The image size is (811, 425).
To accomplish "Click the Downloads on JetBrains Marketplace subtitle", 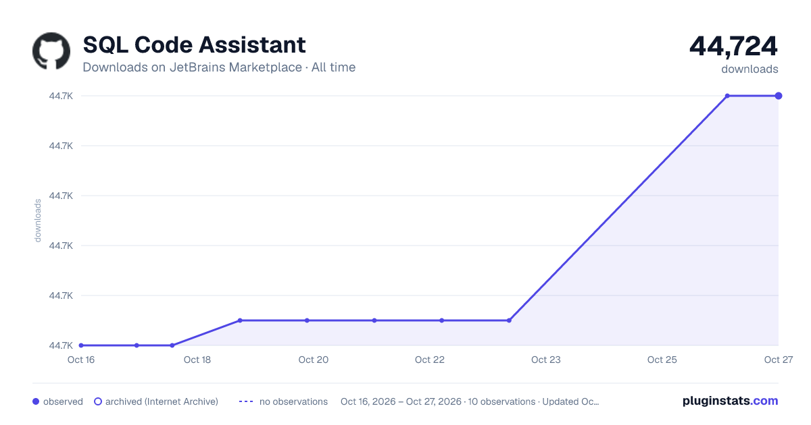I will coord(219,67).
